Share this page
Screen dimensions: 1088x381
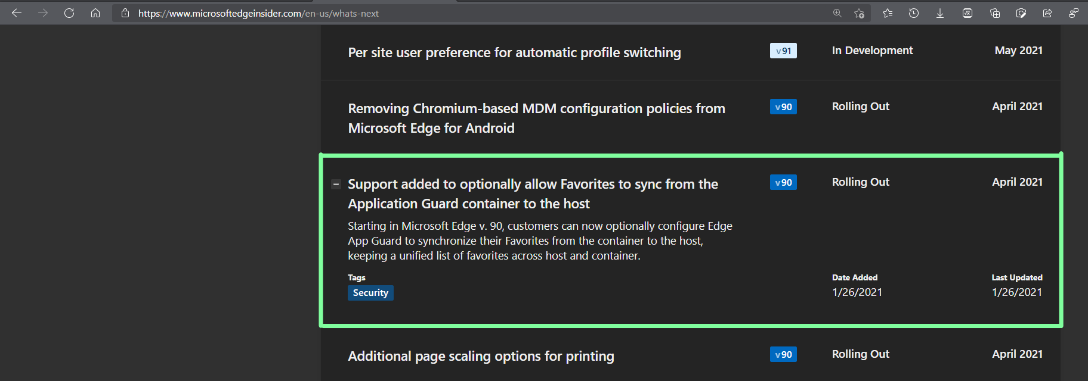point(1047,13)
